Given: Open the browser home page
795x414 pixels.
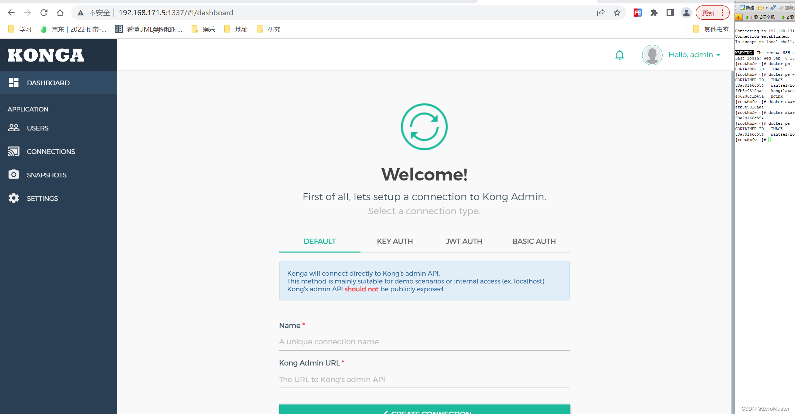Looking at the screenshot, I should (60, 13).
